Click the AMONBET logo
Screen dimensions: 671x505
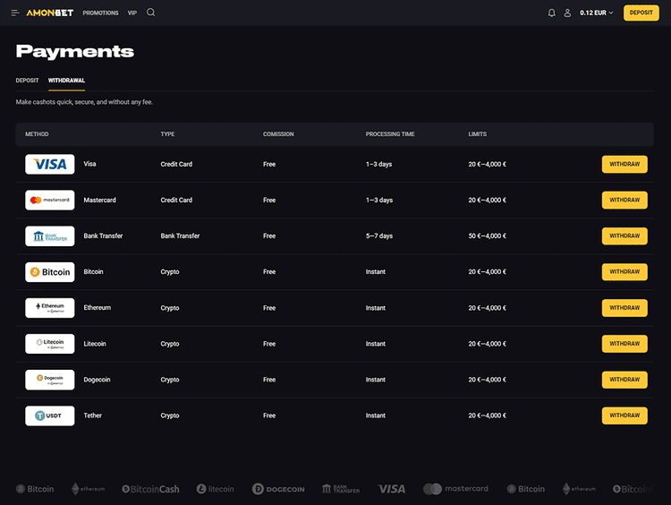(49, 13)
